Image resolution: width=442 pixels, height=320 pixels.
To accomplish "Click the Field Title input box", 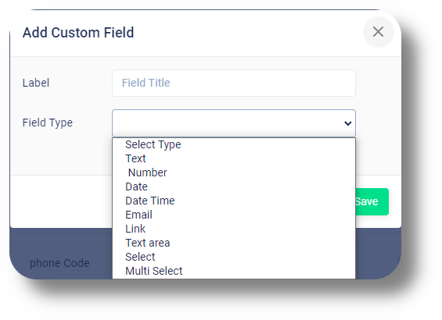I will [234, 83].
